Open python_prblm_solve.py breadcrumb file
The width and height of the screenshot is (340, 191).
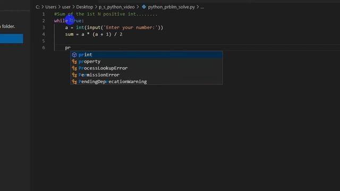click(171, 7)
